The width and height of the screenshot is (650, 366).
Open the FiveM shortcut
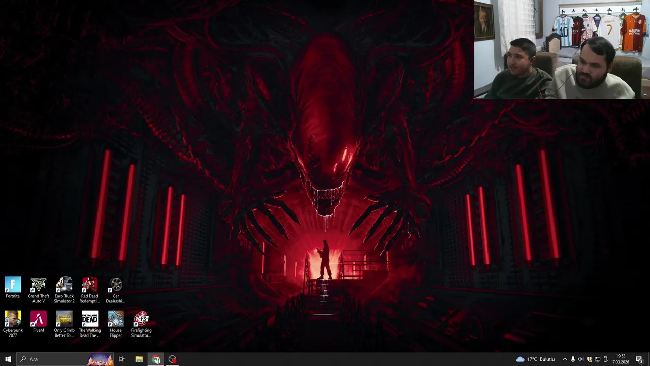point(39,322)
